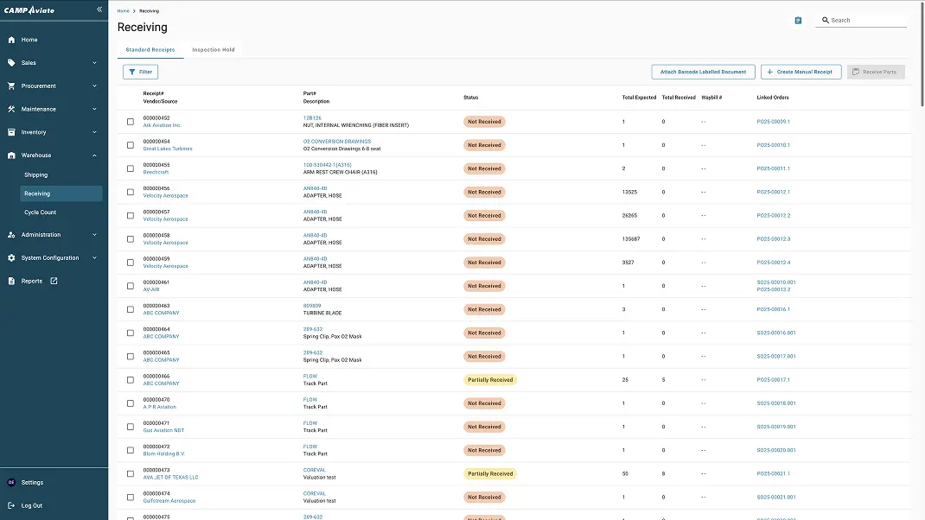Open Receiving in the Warehouse submenu

coord(61,193)
